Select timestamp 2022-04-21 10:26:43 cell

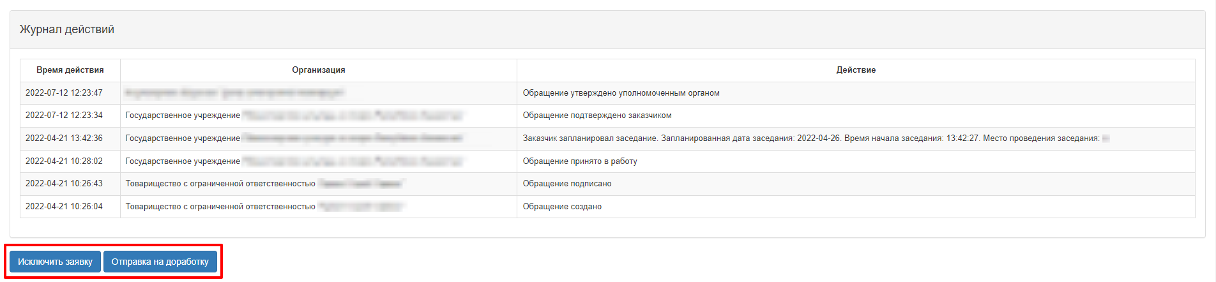tap(64, 184)
